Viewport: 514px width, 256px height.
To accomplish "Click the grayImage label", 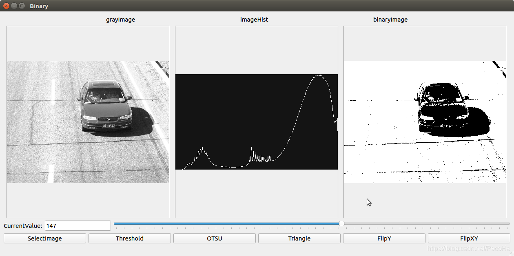I will [120, 19].
